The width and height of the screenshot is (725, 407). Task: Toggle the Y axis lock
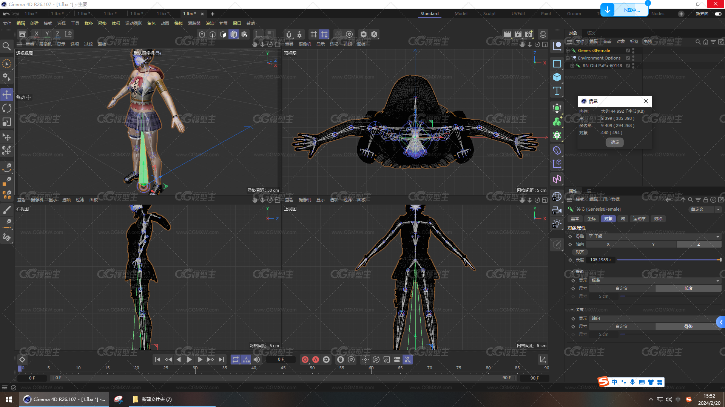[x=47, y=34]
